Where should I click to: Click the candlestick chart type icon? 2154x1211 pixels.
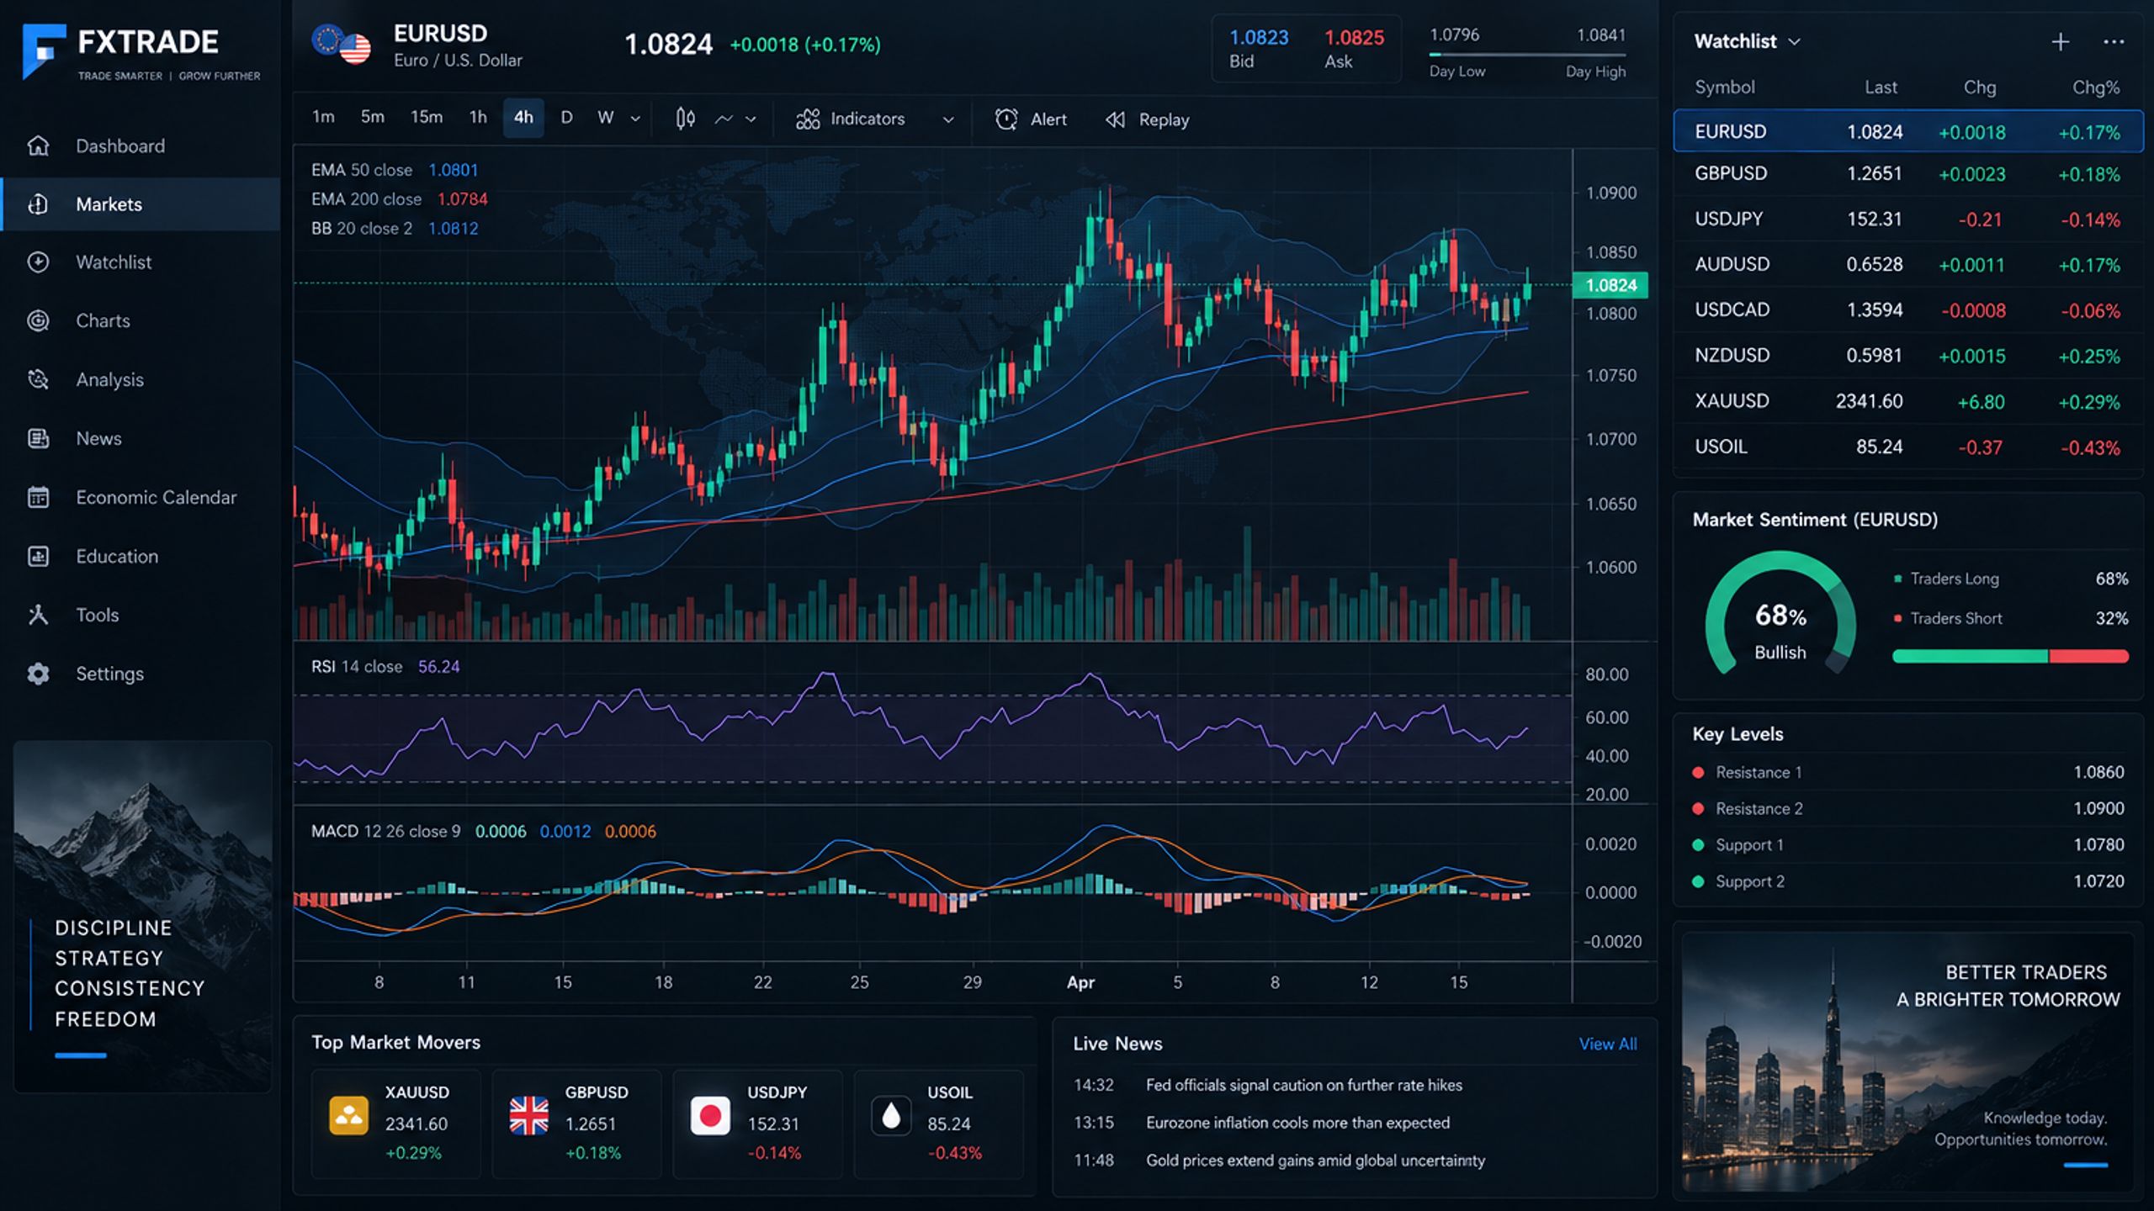(x=685, y=119)
